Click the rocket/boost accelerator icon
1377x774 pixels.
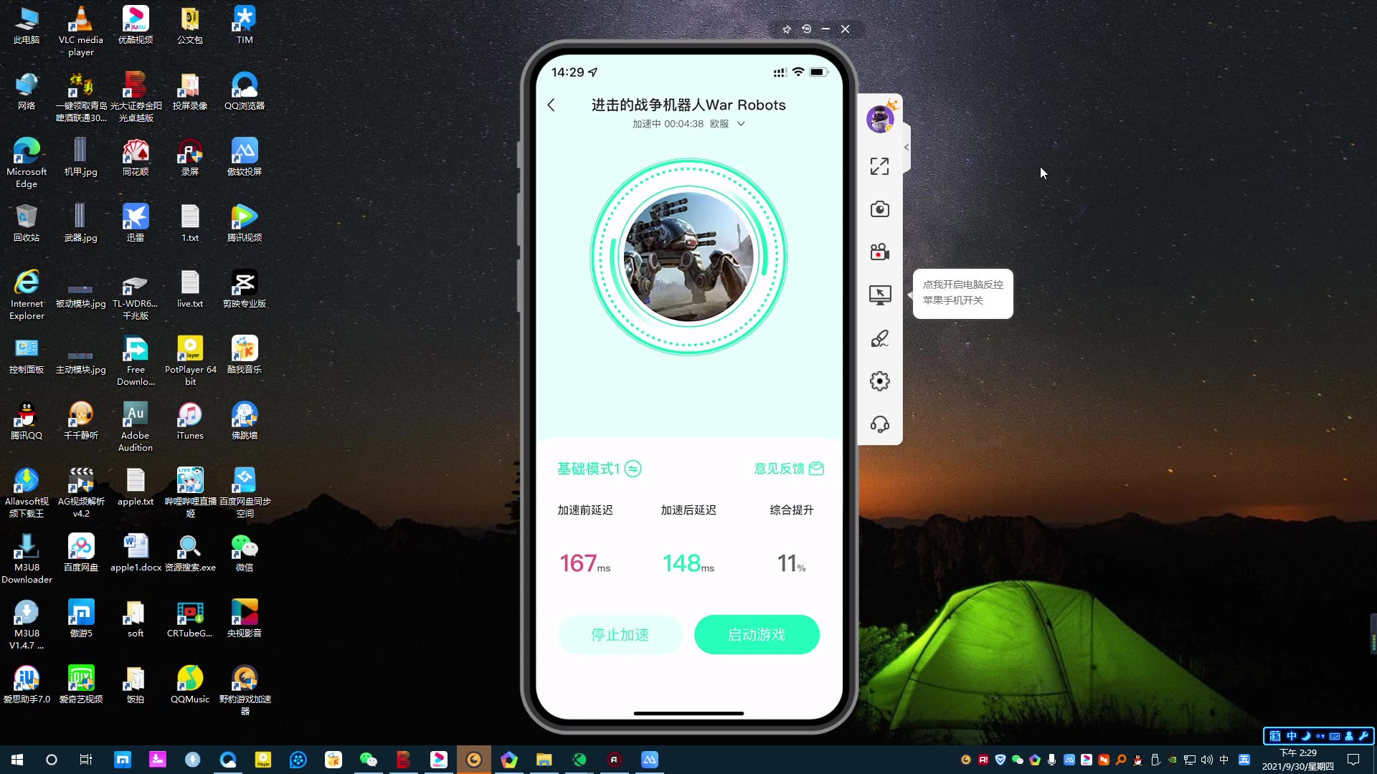pos(879,338)
